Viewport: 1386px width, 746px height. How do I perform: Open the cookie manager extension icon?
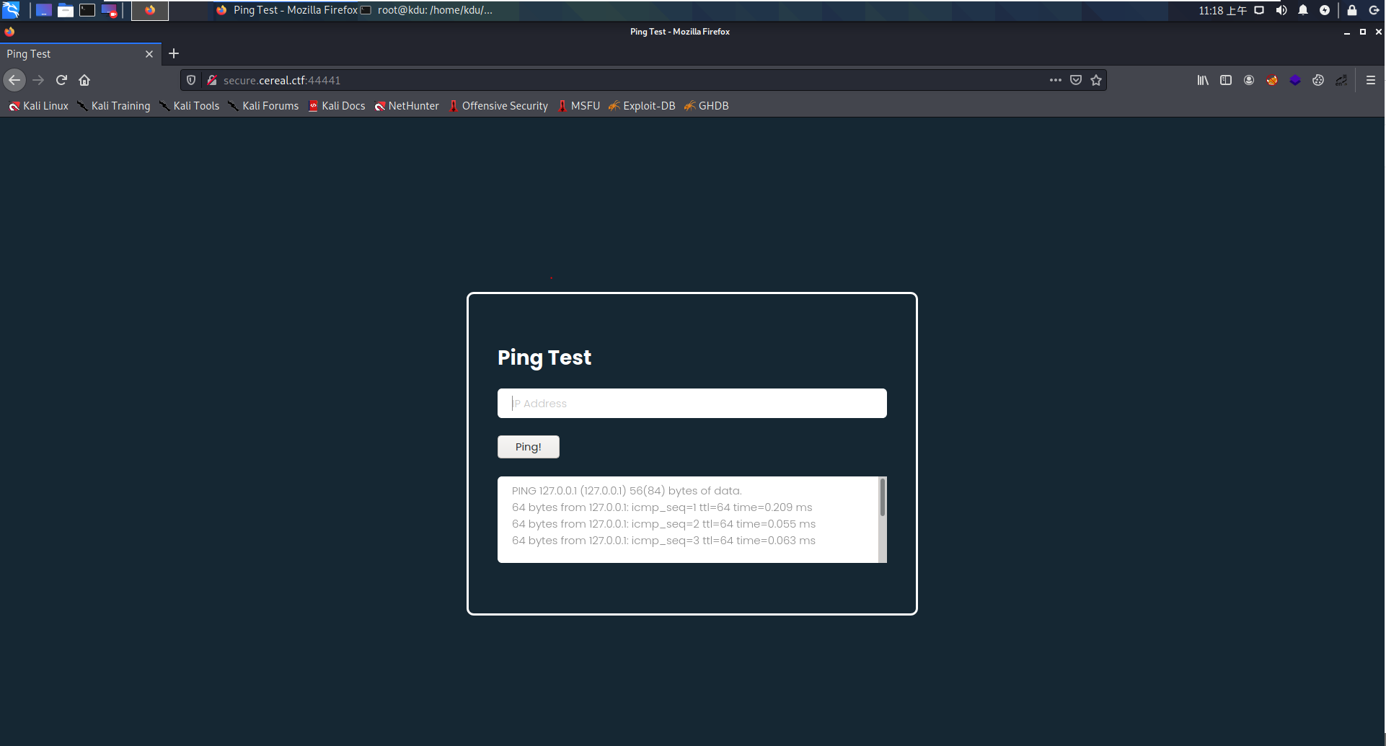tap(1318, 80)
